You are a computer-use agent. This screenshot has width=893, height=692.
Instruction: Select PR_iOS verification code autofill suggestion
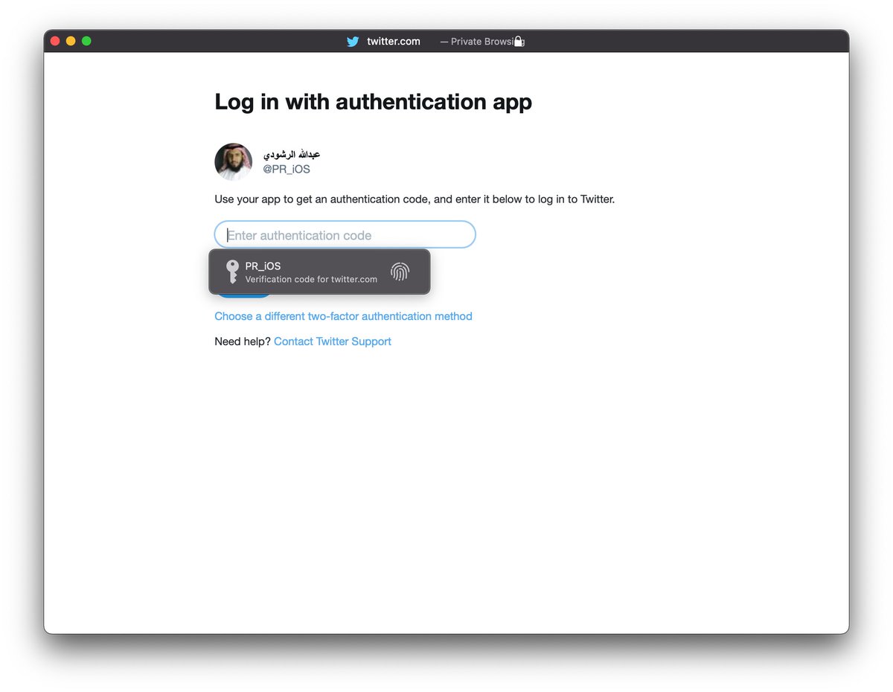[x=319, y=272]
